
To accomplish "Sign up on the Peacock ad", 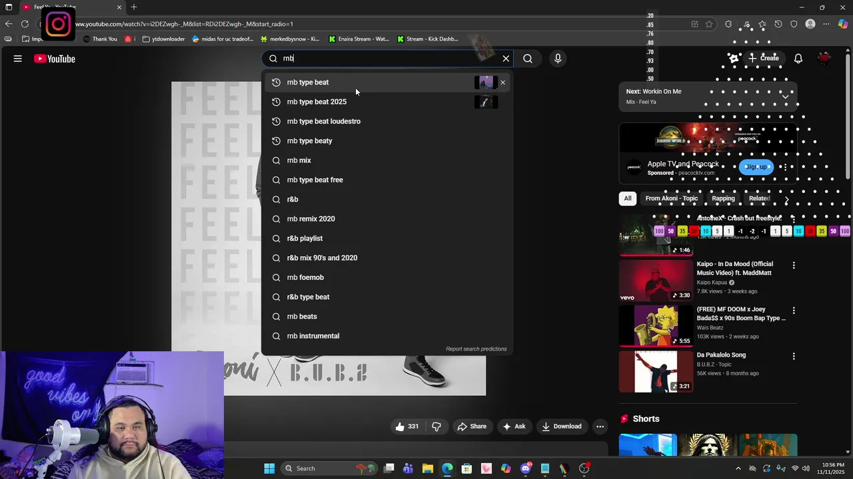I will tap(756, 167).
